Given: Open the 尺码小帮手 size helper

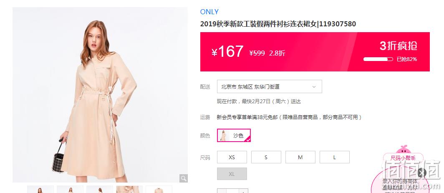Looking at the screenshot, I should point(403,158).
